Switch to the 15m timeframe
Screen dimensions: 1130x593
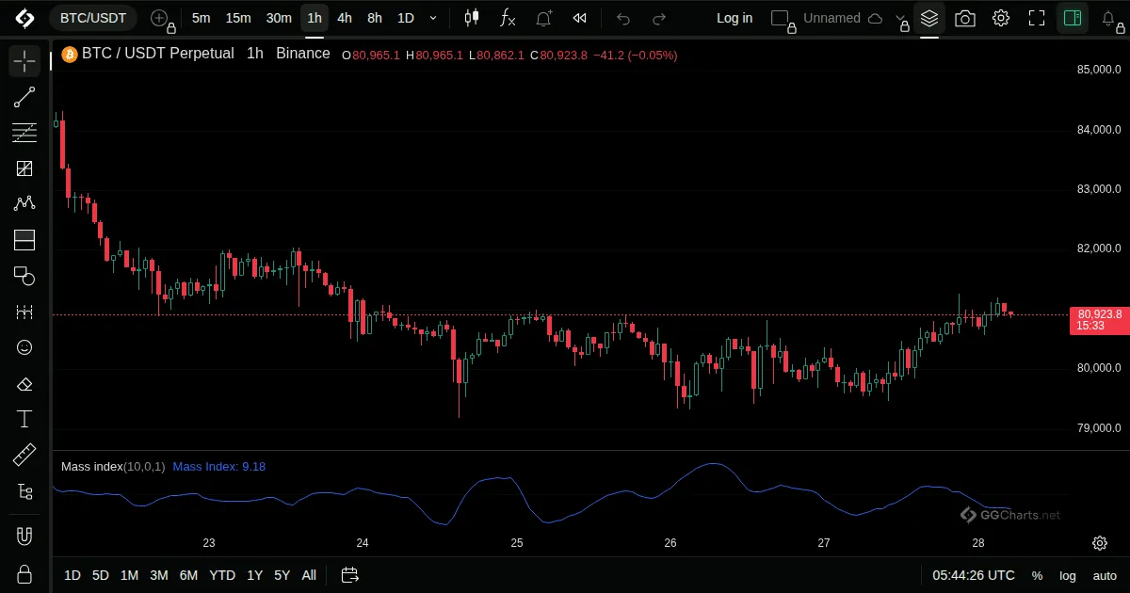238,18
